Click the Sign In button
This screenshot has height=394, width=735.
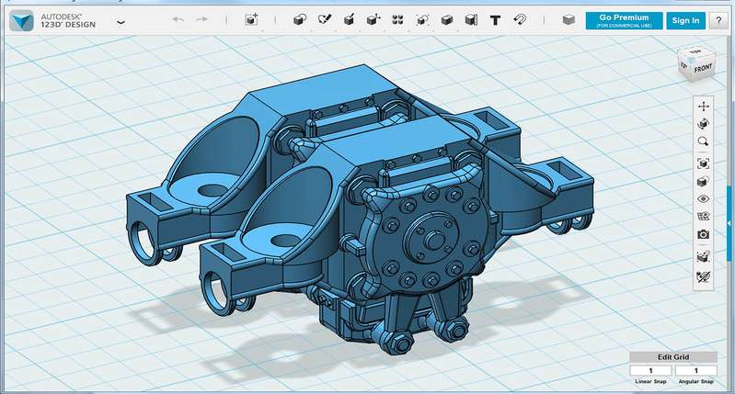click(x=685, y=20)
